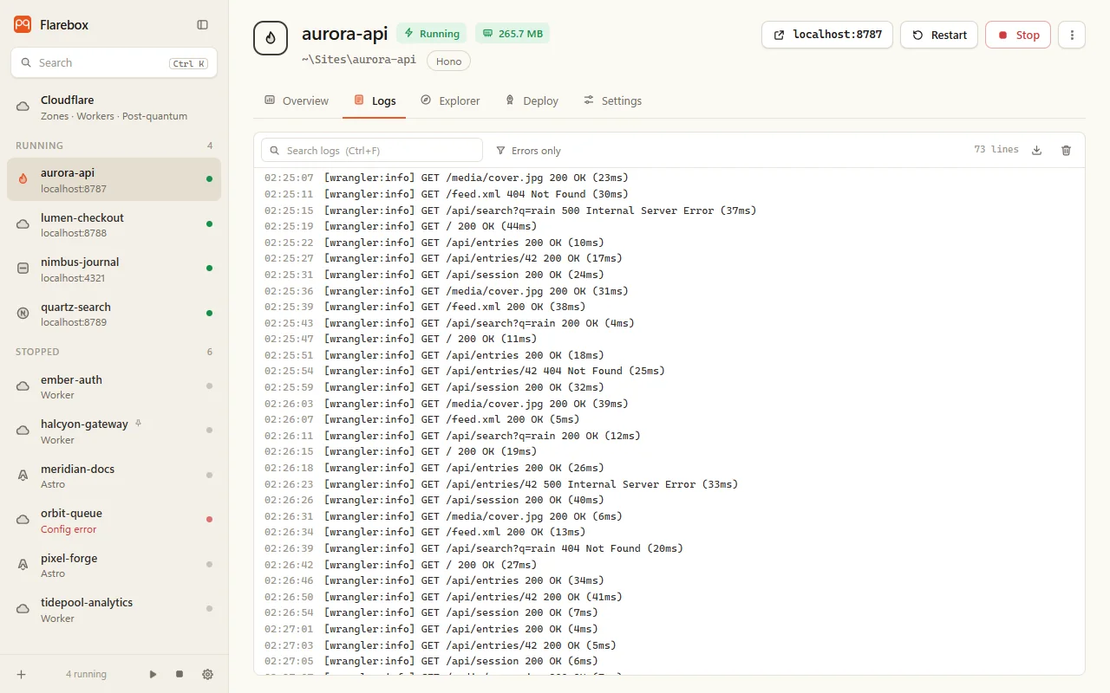Go to the Deploy tab
Viewport: 1110px width, 693px height.
pyautogui.click(x=532, y=101)
